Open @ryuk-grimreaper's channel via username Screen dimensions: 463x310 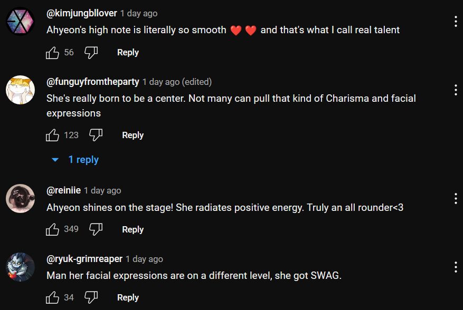(x=84, y=259)
